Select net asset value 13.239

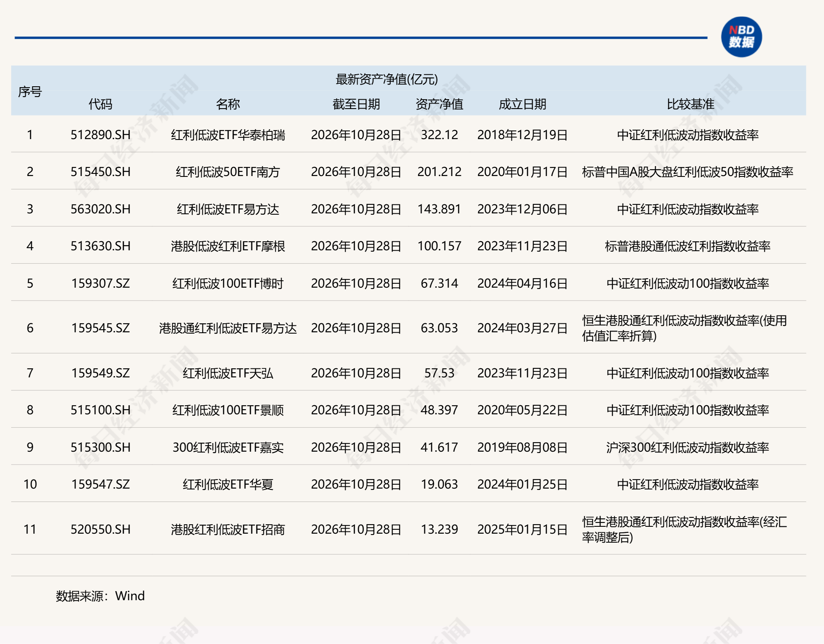(x=439, y=529)
